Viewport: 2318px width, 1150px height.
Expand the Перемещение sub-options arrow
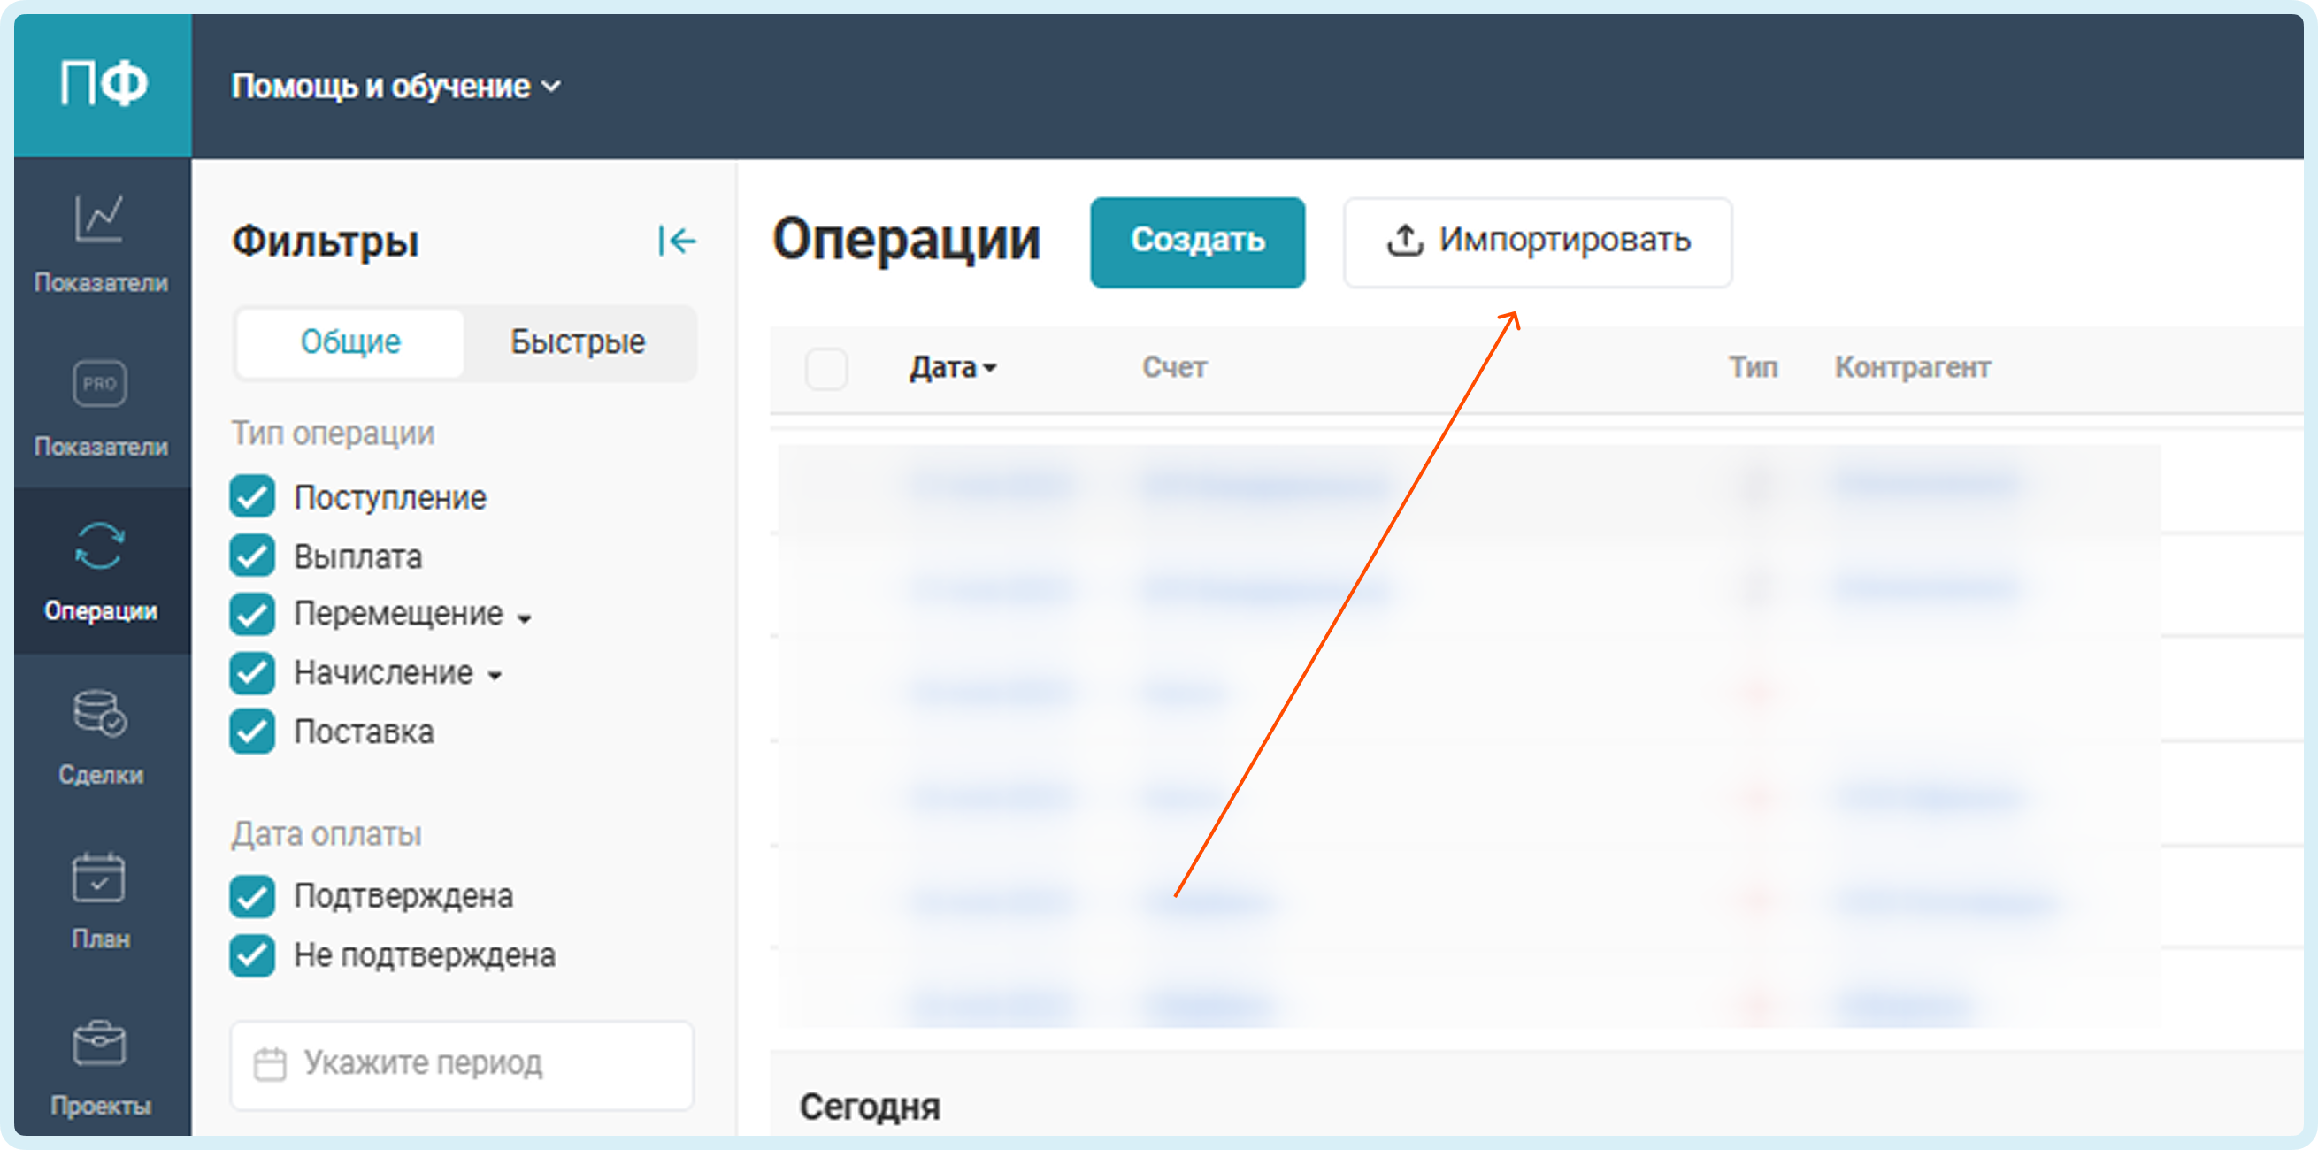[525, 618]
